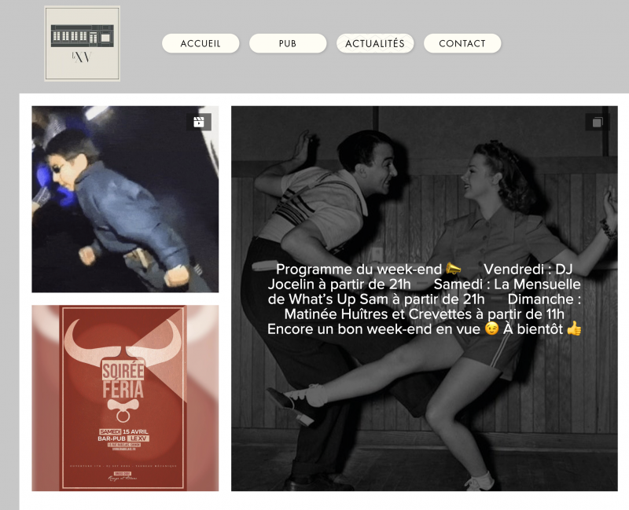Click the reel video icon on puppet thumbnail
The width and height of the screenshot is (629, 510).
(199, 122)
